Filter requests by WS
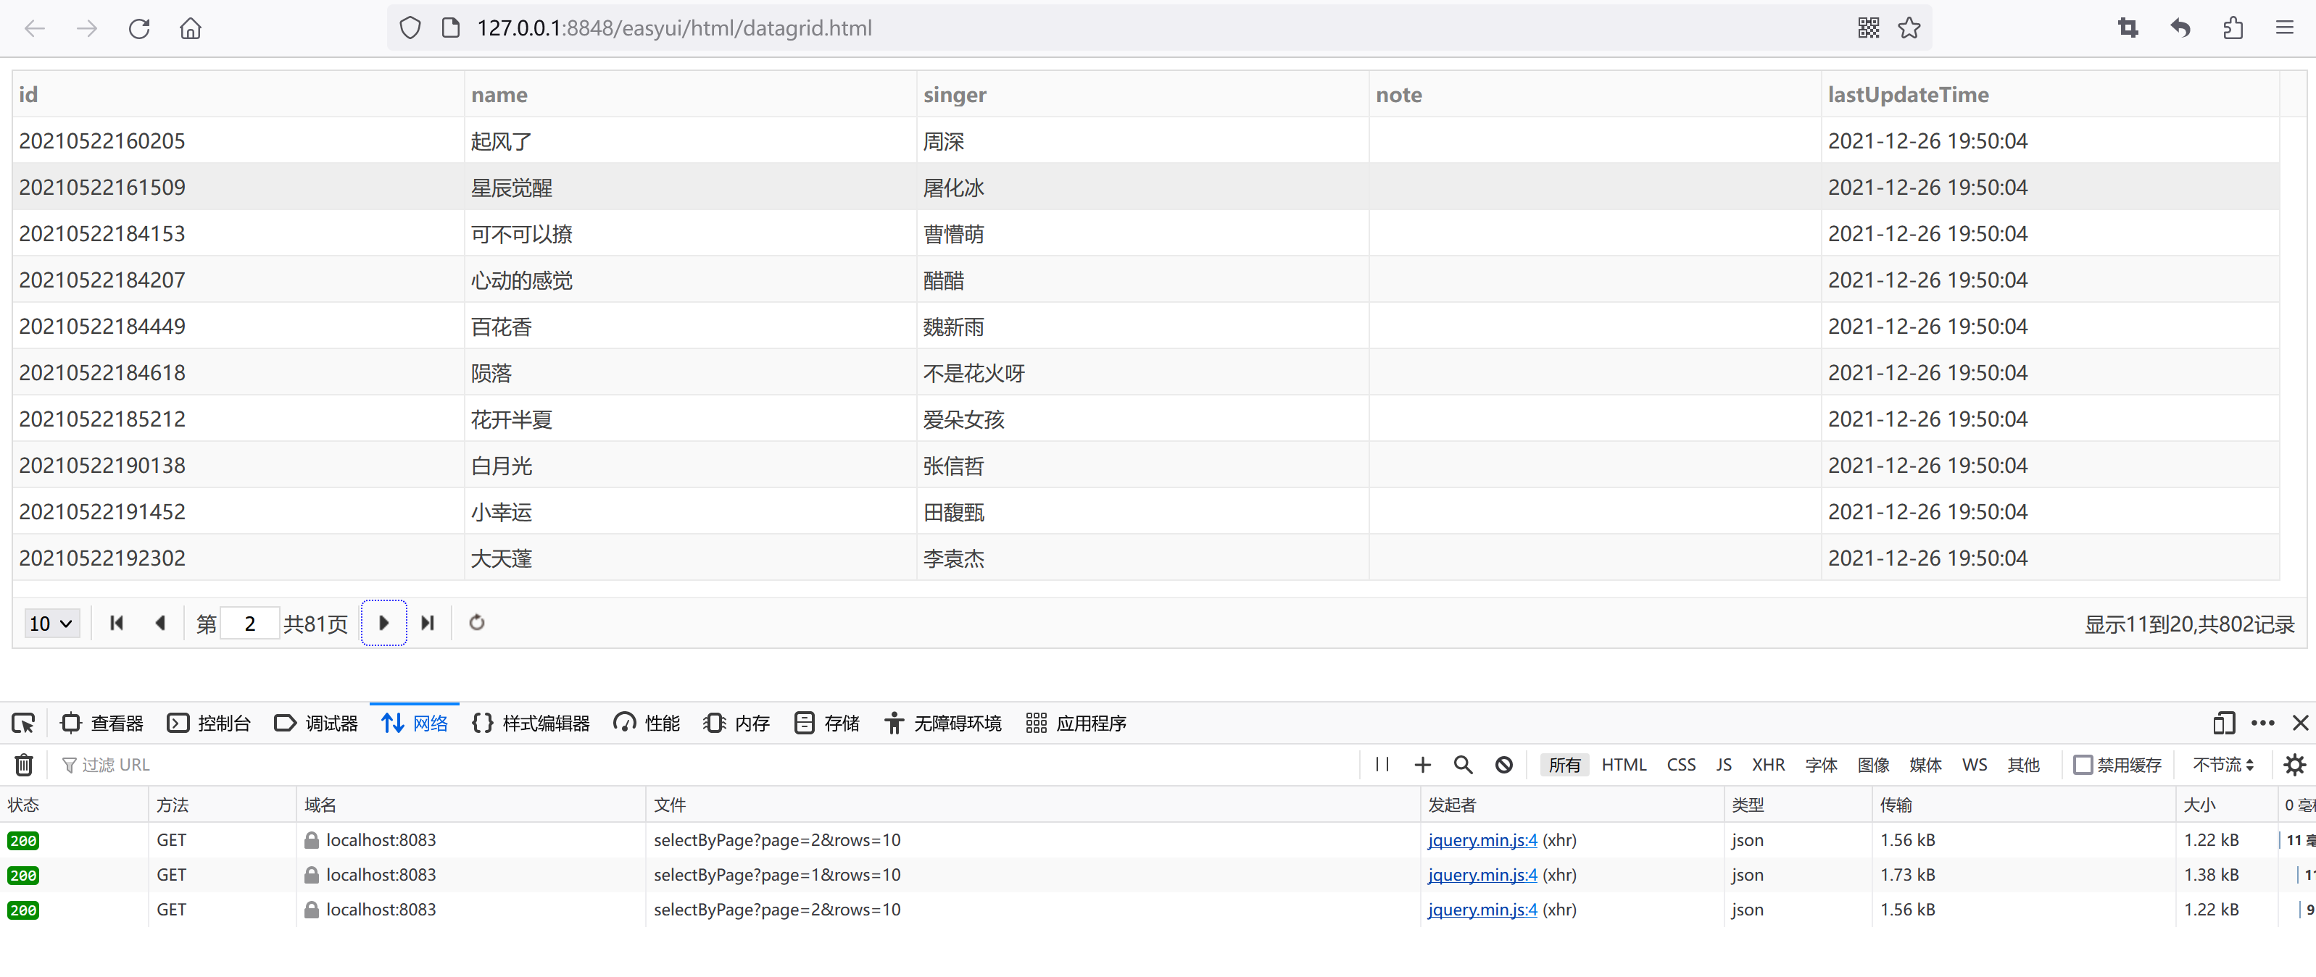The image size is (2316, 977). (1975, 765)
